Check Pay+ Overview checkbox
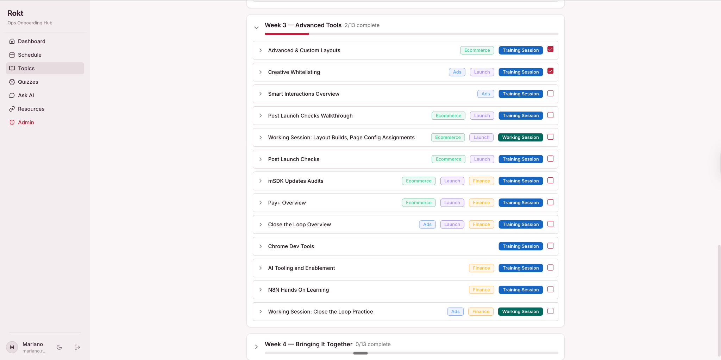 (x=551, y=202)
